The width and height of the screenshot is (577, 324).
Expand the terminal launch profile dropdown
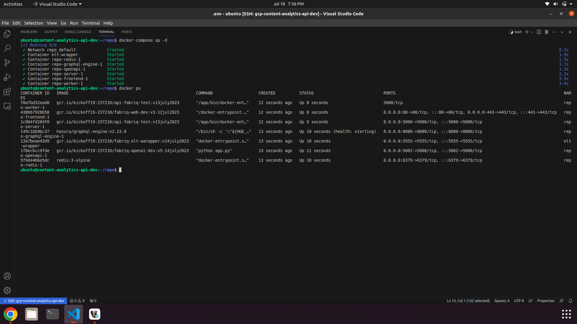(x=532, y=32)
